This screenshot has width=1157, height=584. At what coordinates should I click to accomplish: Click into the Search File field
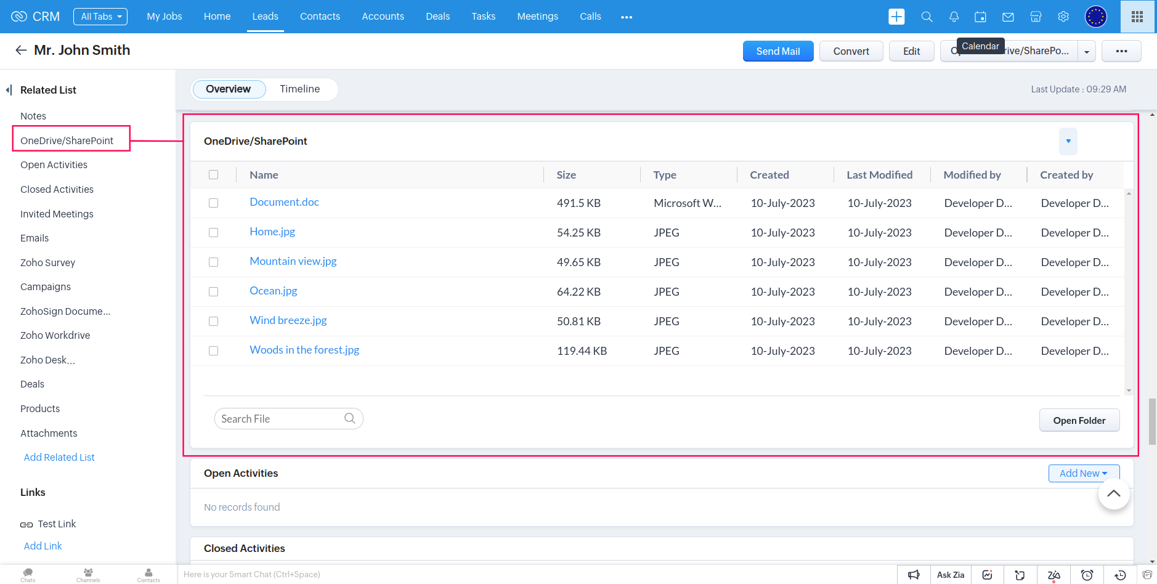click(288, 418)
